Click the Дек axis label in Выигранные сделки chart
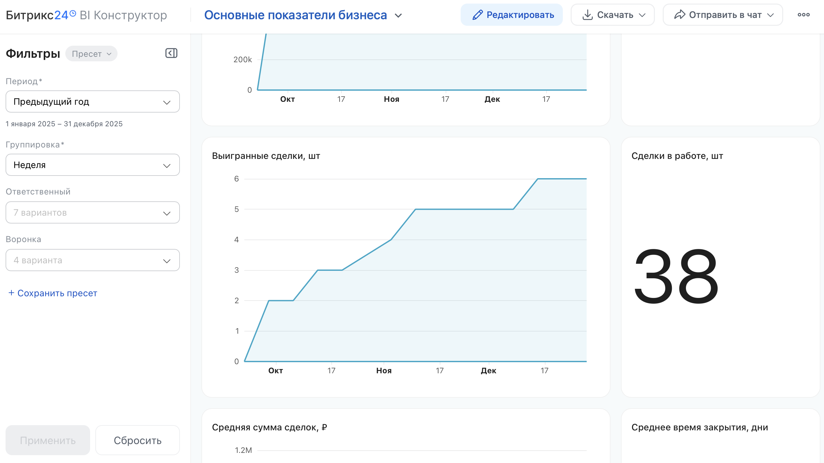Screen dimensions: 824x463 coord(488,371)
